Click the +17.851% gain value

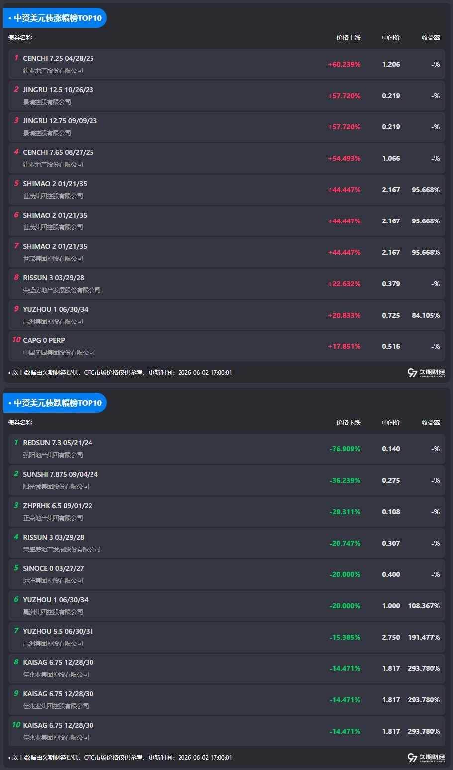[344, 346]
